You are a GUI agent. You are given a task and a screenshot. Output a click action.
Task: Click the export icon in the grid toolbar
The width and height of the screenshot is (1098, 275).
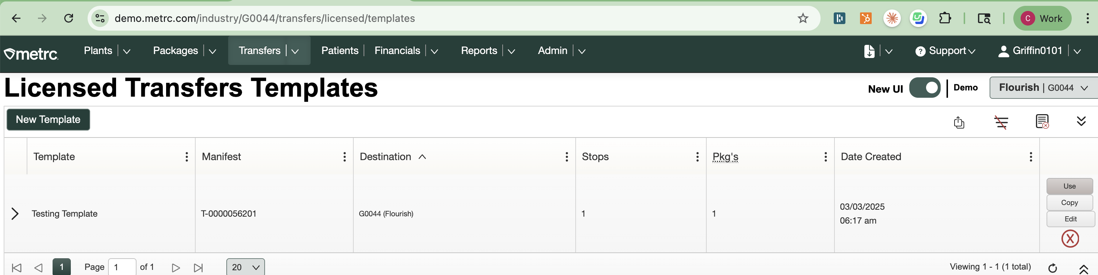click(x=959, y=122)
